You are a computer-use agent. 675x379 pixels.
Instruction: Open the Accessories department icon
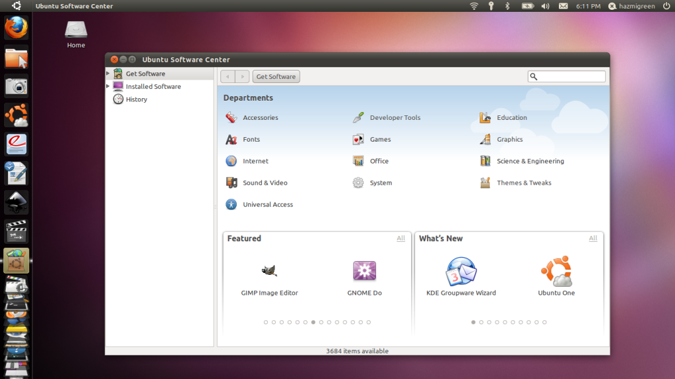[231, 117]
